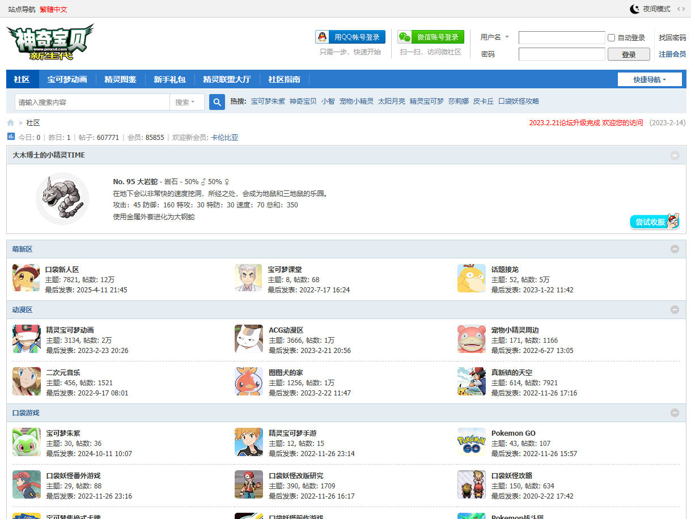Click the 口袋新人区 forum icon

26,278
